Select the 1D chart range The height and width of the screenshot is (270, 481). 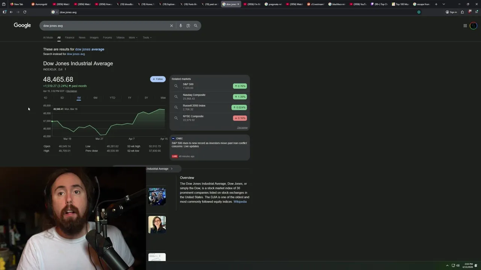point(45,98)
